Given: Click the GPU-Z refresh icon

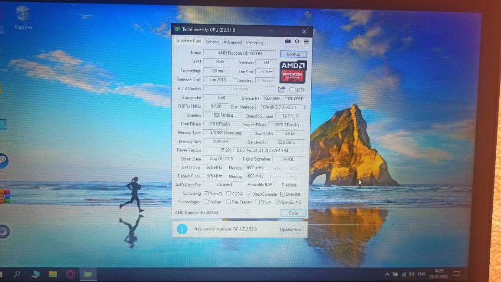Looking at the screenshot, I should (x=297, y=41).
